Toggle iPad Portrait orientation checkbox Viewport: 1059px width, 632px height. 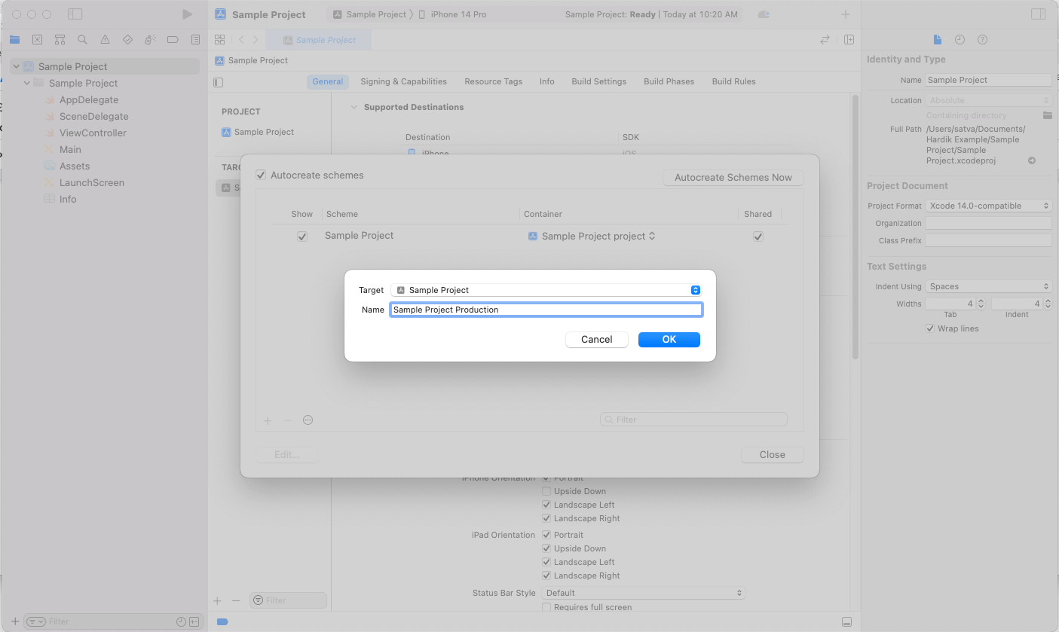[x=546, y=535]
